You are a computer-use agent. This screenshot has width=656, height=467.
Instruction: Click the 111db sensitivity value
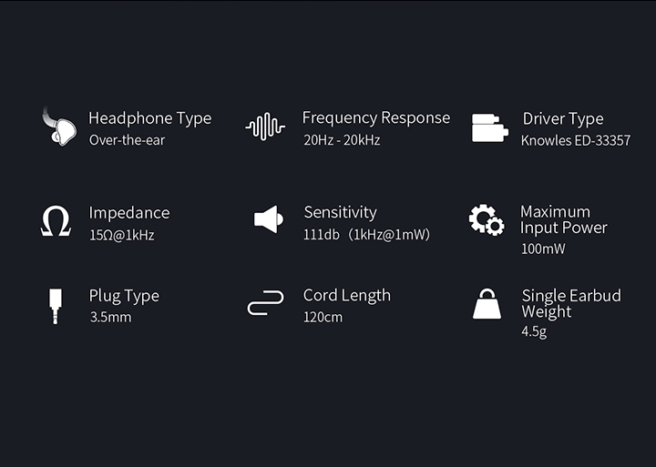click(x=366, y=234)
